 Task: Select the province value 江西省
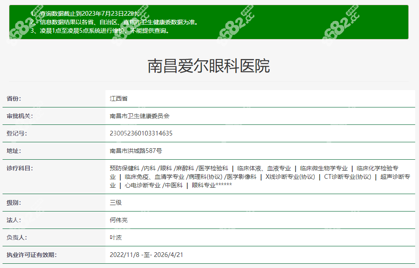point(119,99)
